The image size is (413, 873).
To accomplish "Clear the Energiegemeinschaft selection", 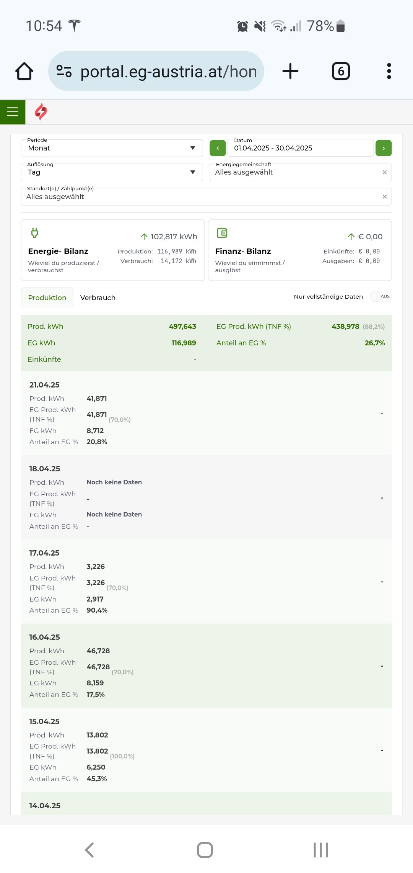I will coord(384,172).
